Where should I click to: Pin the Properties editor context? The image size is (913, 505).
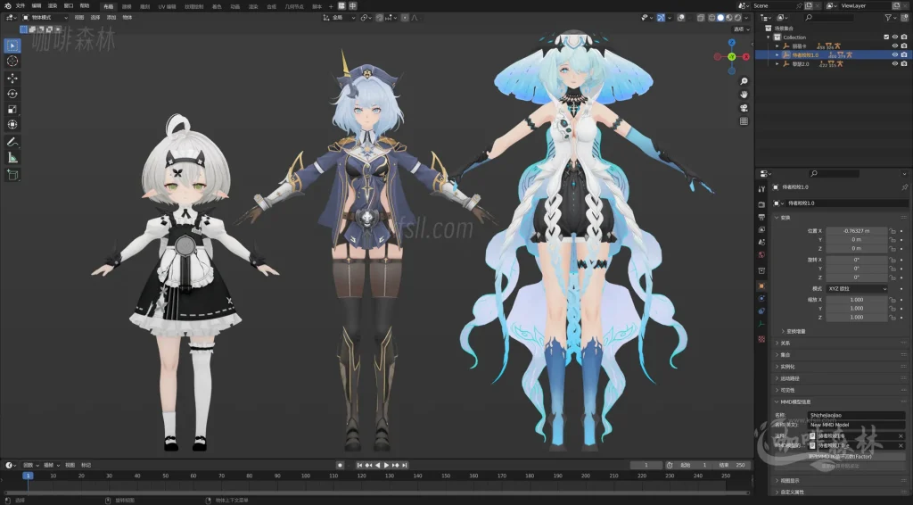(904, 187)
